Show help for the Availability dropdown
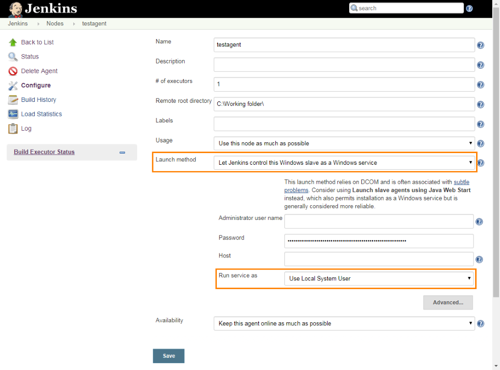This screenshot has height=370, width=500. (x=480, y=324)
